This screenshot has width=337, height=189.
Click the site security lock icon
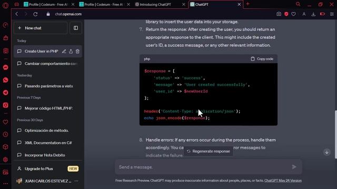click(48, 14)
